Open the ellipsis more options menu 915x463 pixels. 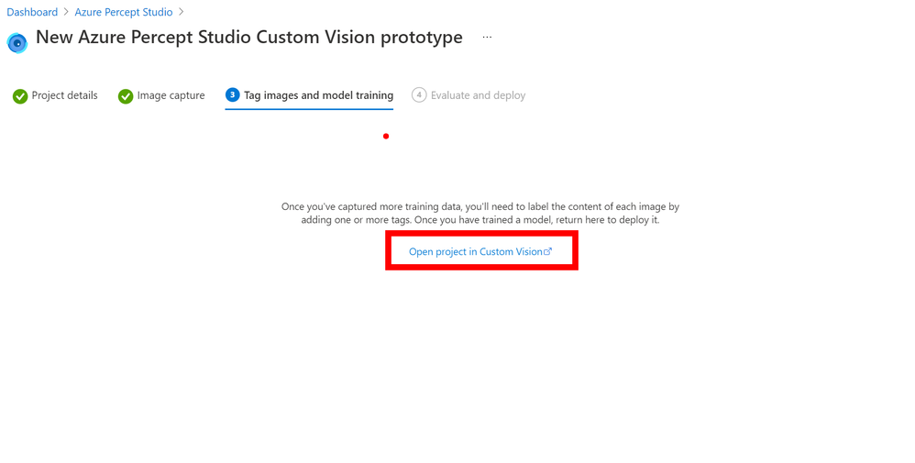487,38
